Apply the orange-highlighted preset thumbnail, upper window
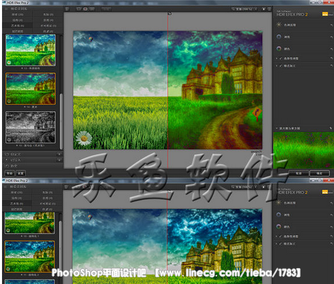Screen dimensions: 334x284 click(31, 89)
